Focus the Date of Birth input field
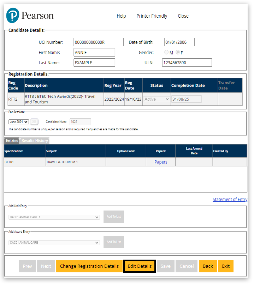Image resolution: width=254 pixels, height=284 pixels. [x=179, y=42]
